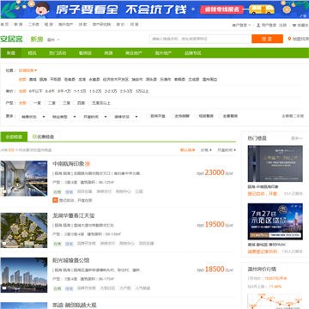Focus the property search input field
The height and width of the screenshot is (309, 309).
pyautogui.click(x=201, y=39)
